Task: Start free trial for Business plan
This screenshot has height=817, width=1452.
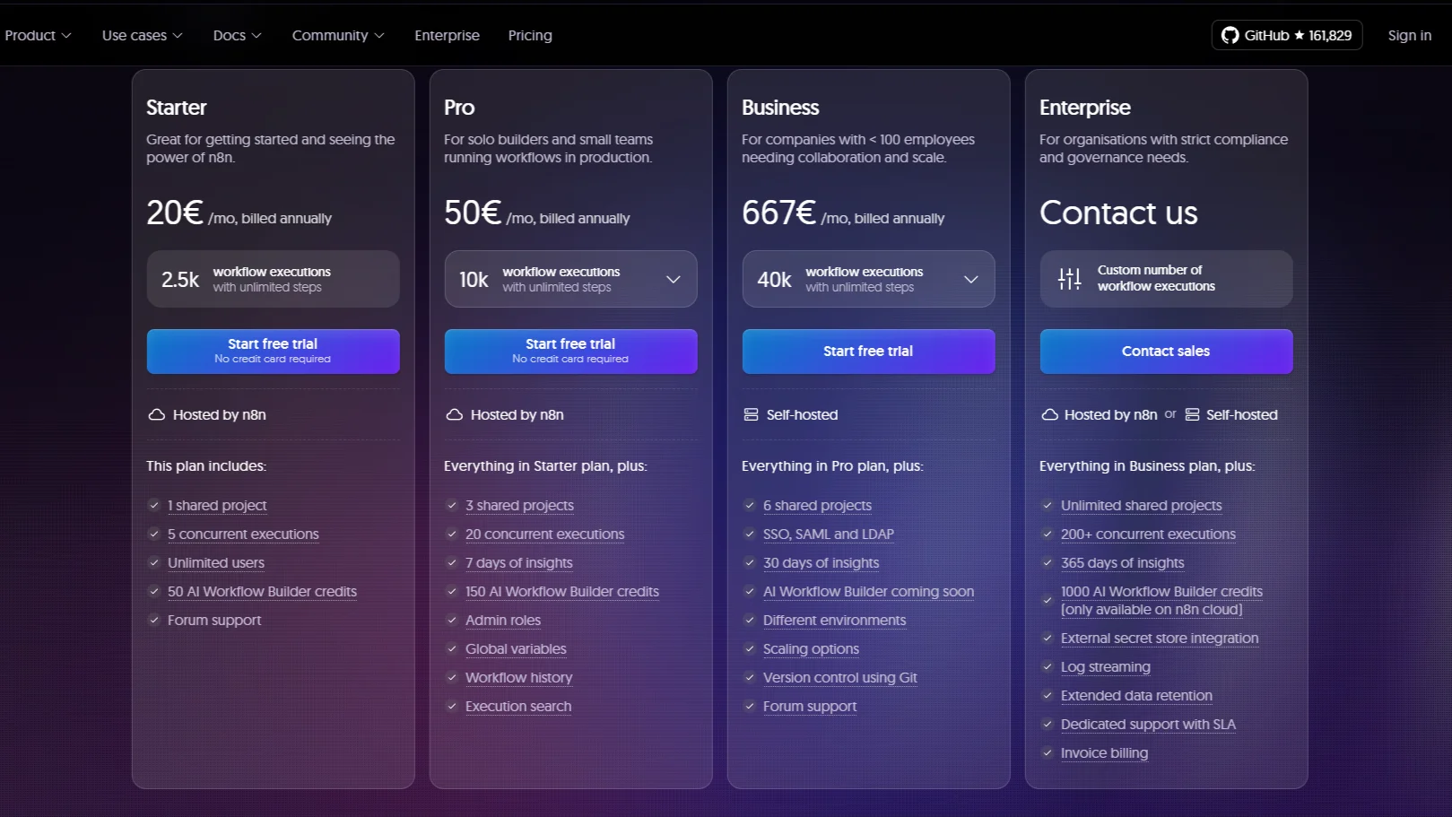Action: click(x=868, y=352)
